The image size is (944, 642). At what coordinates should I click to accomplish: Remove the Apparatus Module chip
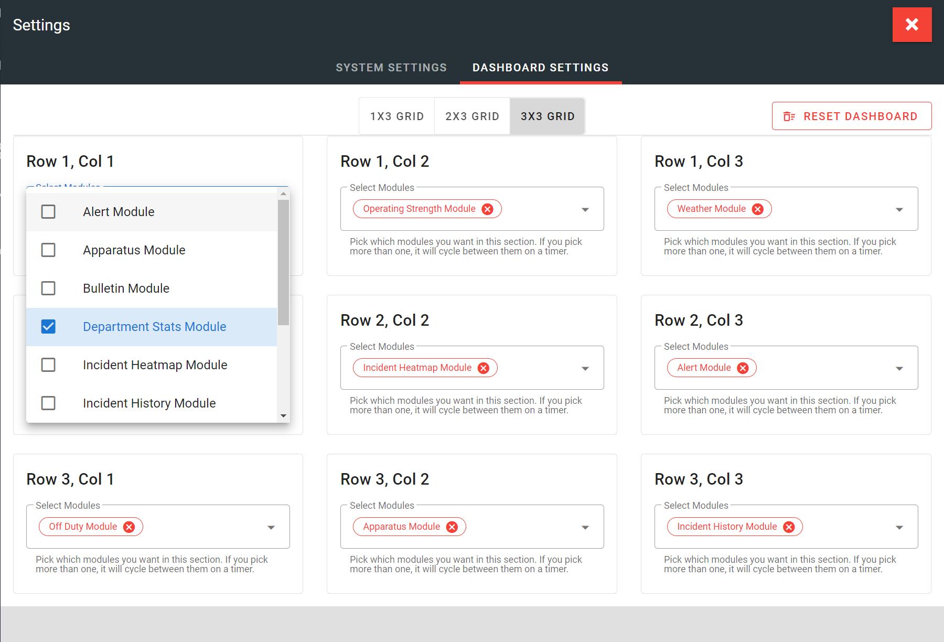pyautogui.click(x=452, y=527)
